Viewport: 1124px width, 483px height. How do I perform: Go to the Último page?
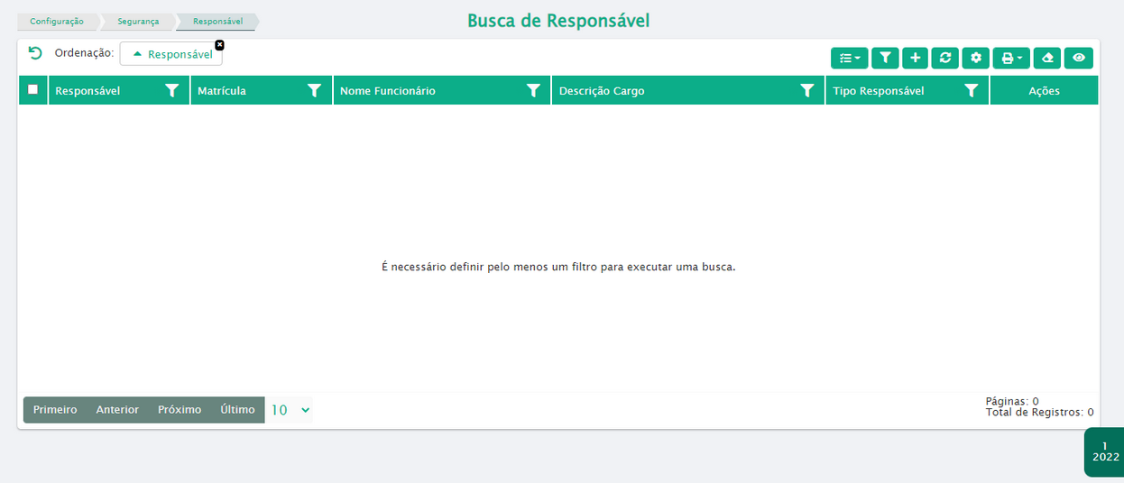[237, 409]
